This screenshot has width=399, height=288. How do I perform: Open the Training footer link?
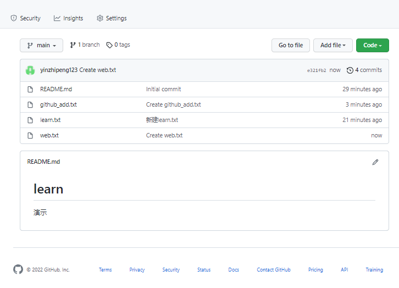(374, 270)
